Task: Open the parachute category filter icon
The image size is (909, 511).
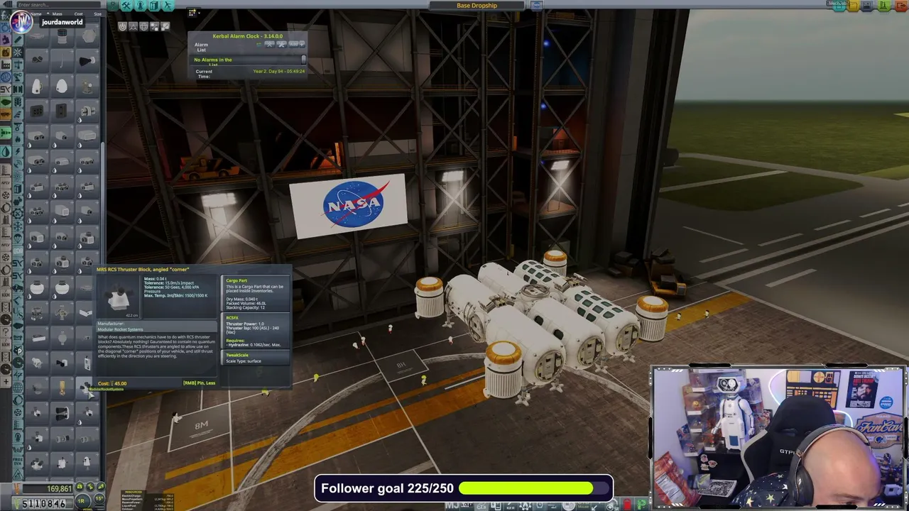Action: (18, 238)
